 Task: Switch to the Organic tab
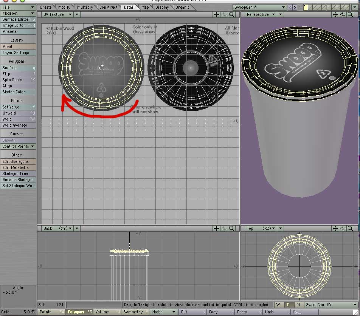click(183, 7)
